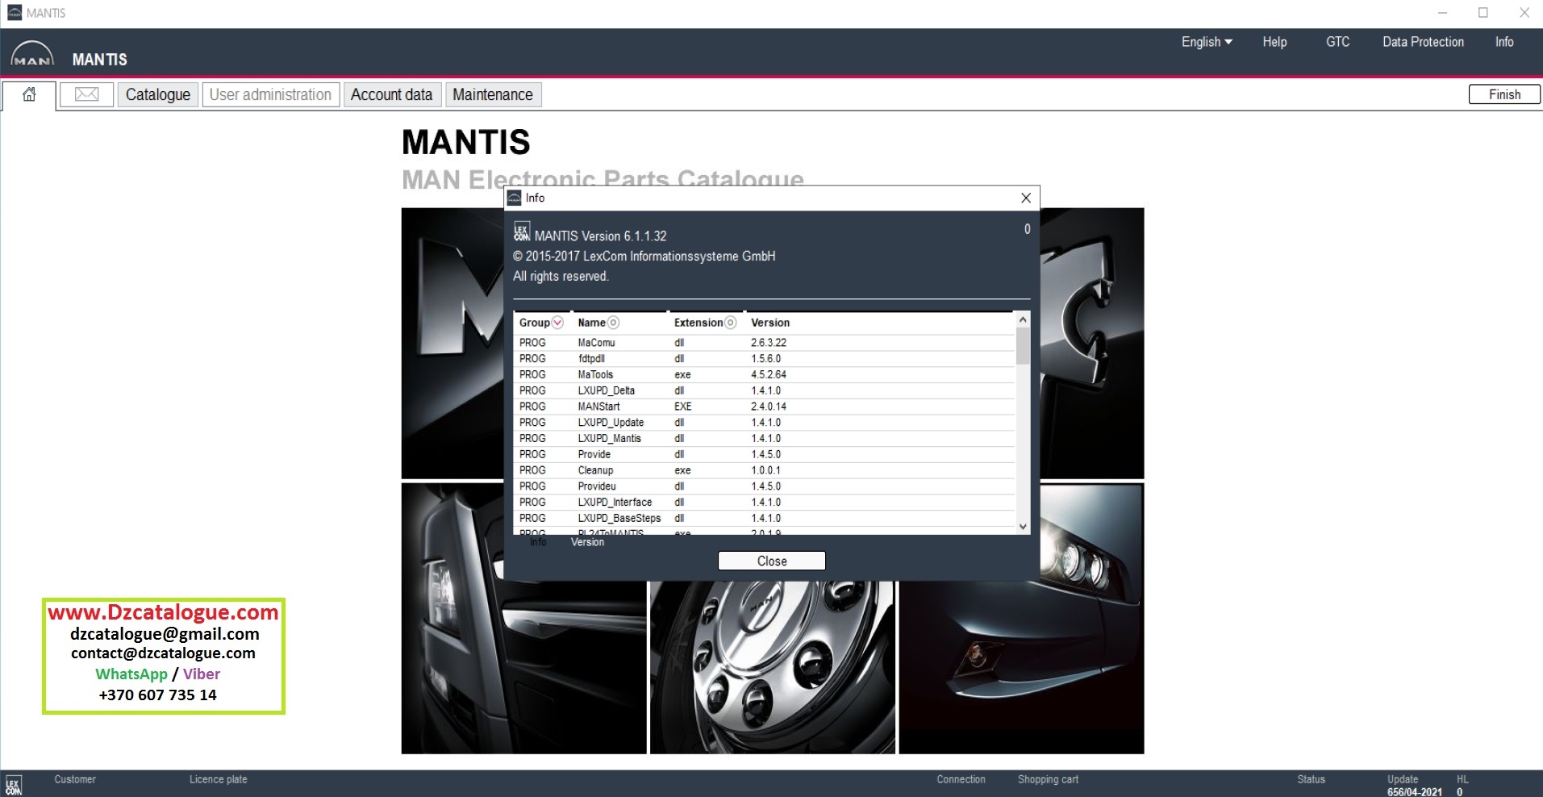Switch to Maintenance tab
The width and height of the screenshot is (1543, 797).
click(x=493, y=95)
